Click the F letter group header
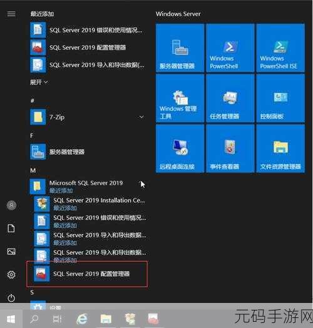The image size is (313, 328). (x=32, y=136)
